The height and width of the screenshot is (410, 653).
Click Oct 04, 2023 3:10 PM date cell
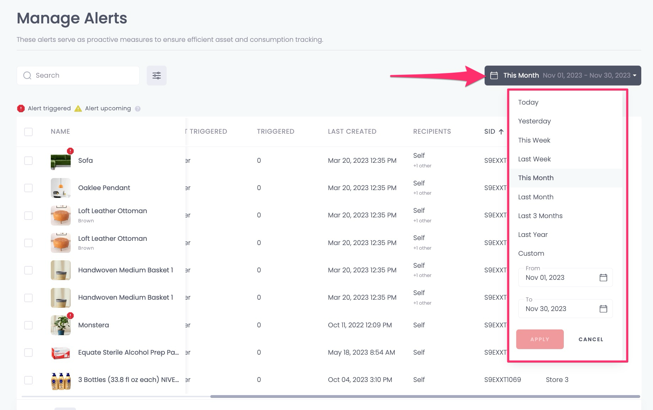pyautogui.click(x=360, y=380)
